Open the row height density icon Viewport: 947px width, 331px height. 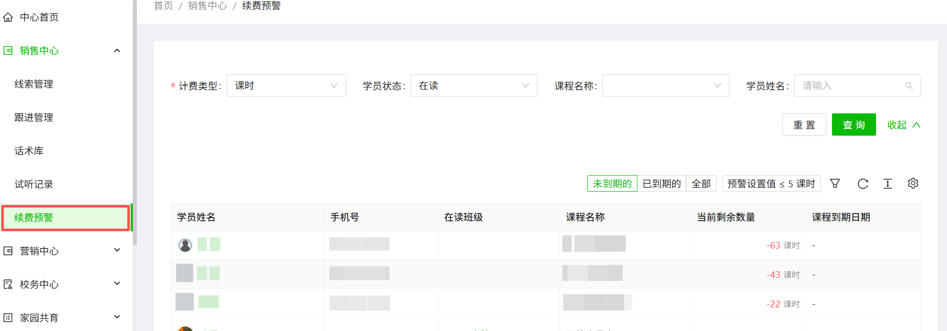[x=887, y=183]
